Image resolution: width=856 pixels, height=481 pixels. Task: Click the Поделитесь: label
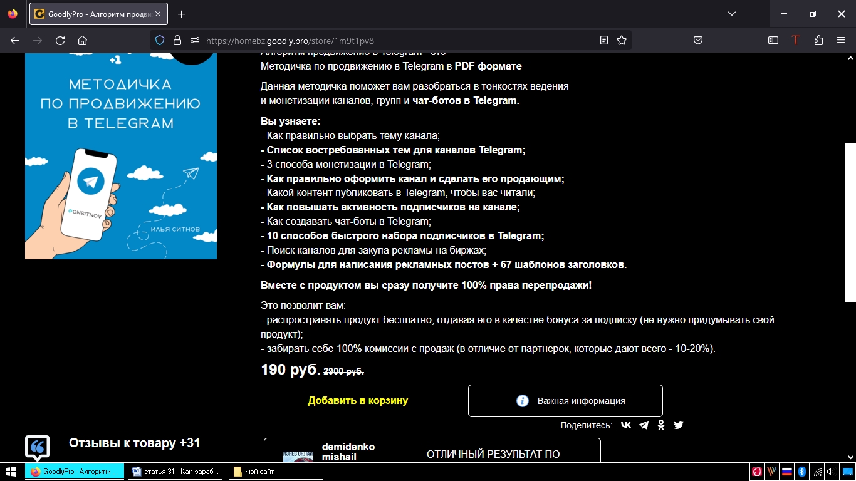point(587,425)
